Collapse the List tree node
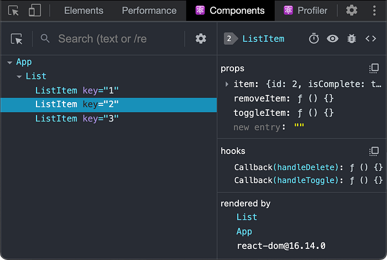 pos(19,77)
